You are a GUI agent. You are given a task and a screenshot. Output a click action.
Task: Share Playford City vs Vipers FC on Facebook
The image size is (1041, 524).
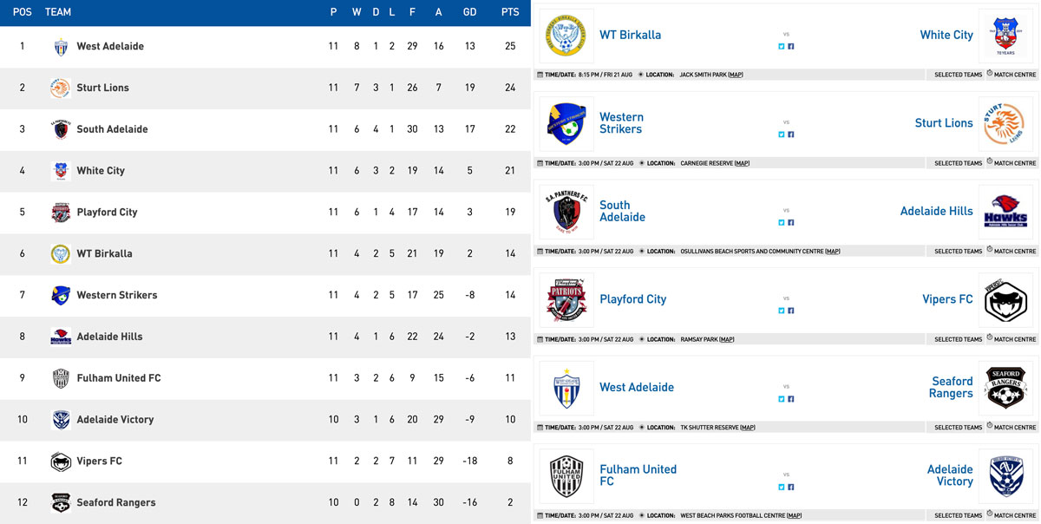click(791, 311)
